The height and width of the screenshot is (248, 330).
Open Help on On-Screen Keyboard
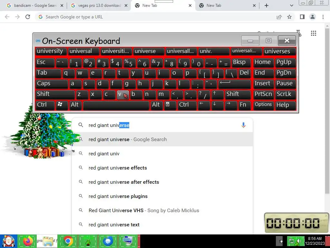[x=286, y=105]
